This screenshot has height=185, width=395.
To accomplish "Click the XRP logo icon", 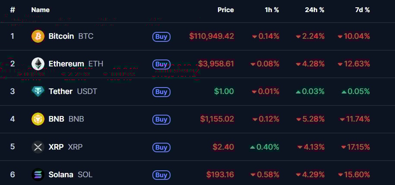I will [x=38, y=147].
